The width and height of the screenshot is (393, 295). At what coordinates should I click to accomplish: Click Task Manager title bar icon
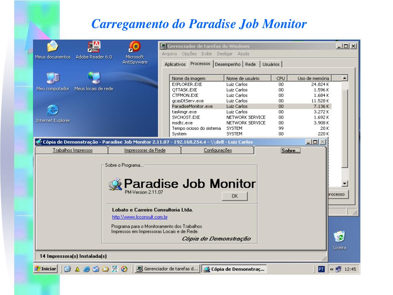(163, 46)
